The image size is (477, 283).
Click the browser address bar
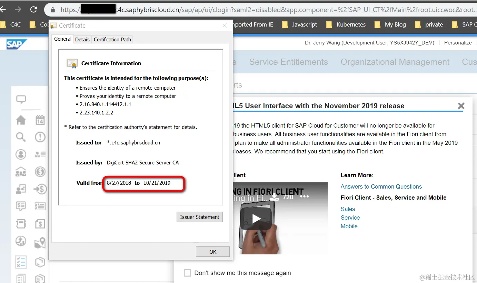[x=241, y=9]
